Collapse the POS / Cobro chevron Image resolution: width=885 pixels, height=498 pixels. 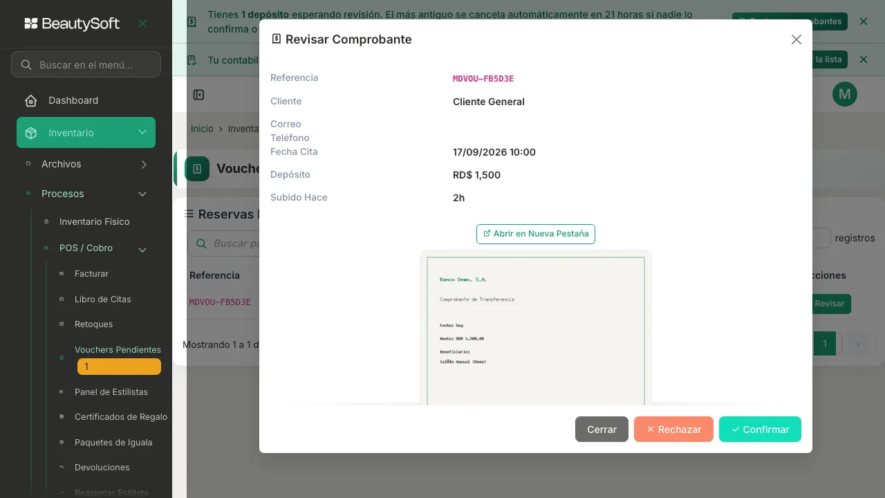pos(142,250)
